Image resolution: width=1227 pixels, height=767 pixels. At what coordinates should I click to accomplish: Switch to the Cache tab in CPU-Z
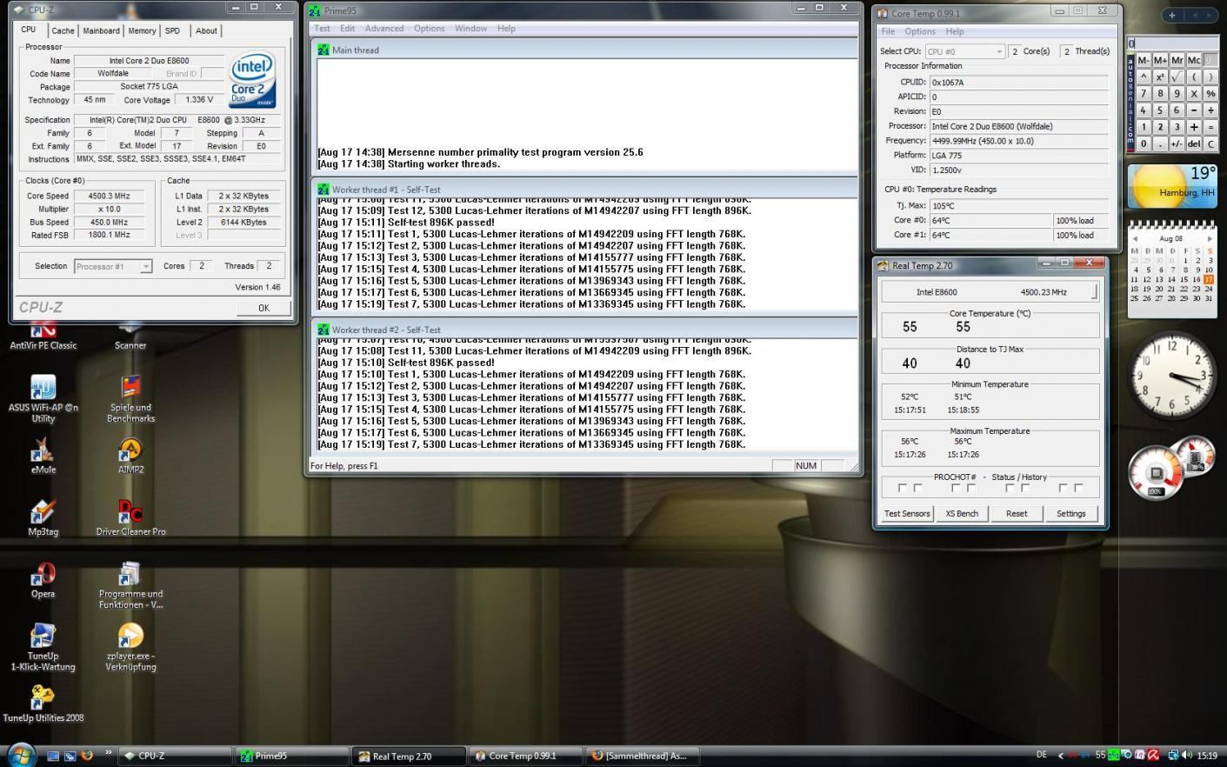pyautogui.click(x=63, y=30)
